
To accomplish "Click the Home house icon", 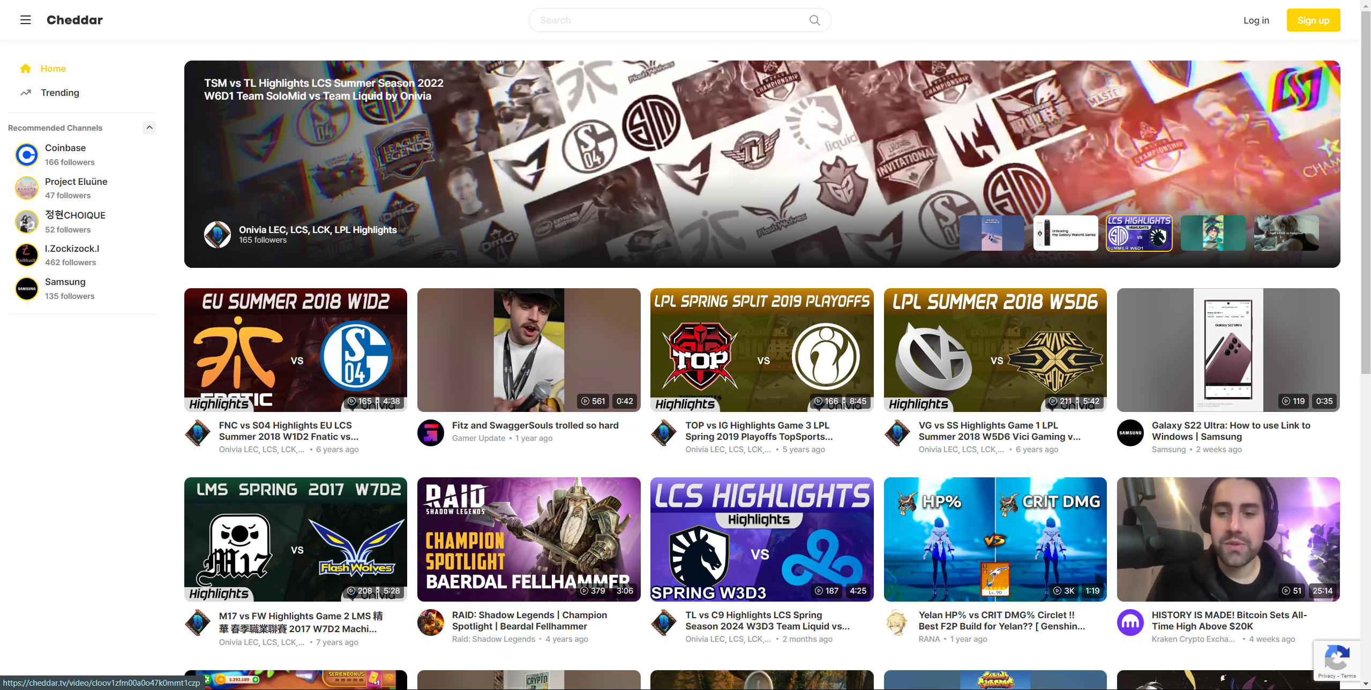I will [x=25, y=69].
